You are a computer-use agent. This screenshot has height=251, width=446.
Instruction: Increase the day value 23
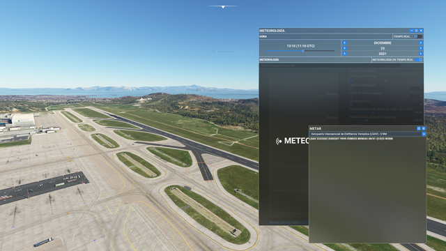[420, 48]
